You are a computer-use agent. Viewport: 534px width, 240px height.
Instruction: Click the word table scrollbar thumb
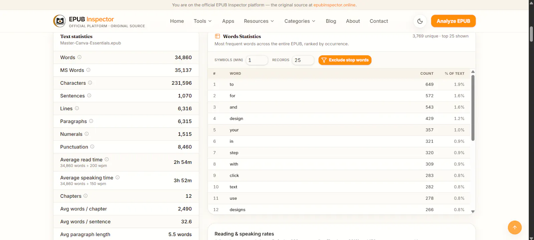click(473, 108)
